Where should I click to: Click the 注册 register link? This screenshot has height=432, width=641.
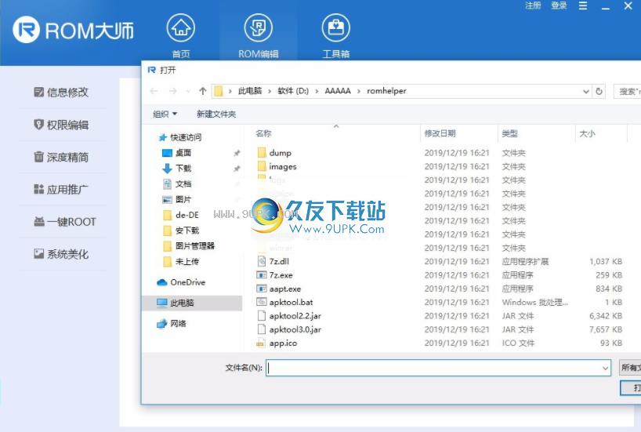tap(533, 5)
